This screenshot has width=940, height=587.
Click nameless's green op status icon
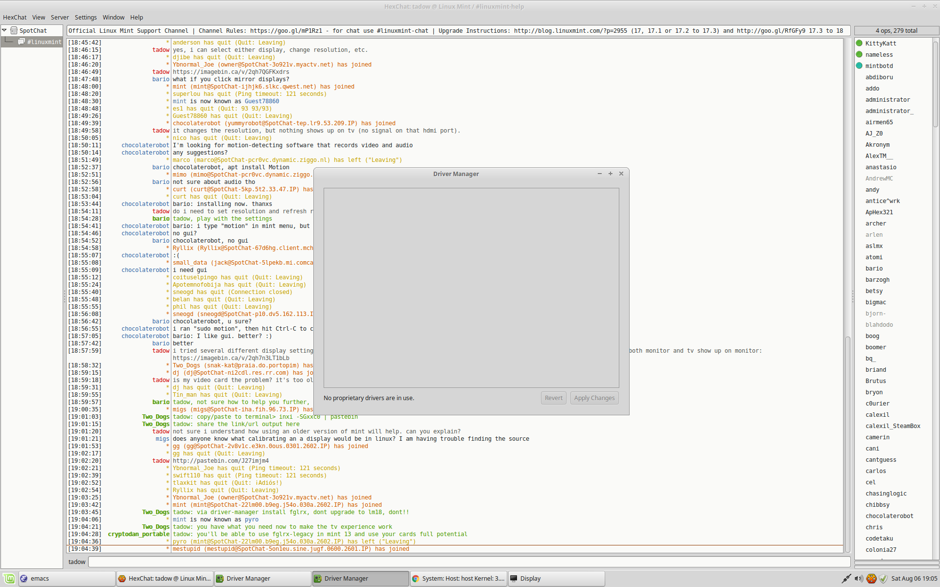point(859,54)
